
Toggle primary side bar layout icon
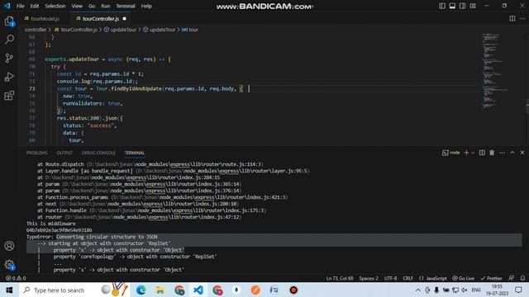(x=442, y=6)
